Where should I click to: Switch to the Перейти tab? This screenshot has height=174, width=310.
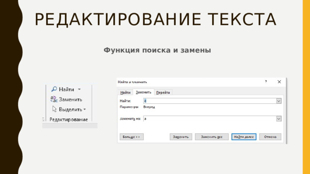click(163, 92)
